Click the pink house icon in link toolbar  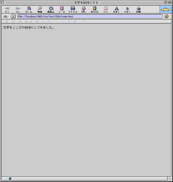click(7, 21)
